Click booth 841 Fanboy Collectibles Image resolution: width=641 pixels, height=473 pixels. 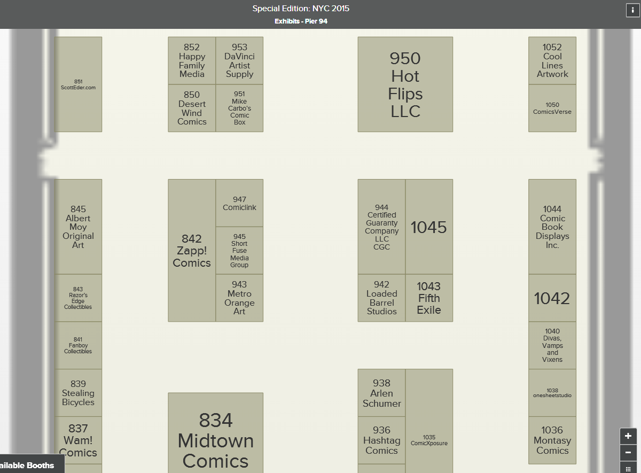79,345
